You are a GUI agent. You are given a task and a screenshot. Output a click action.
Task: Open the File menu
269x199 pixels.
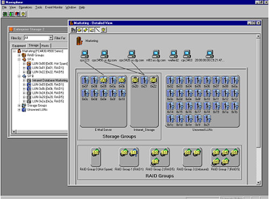[x=4, y=8]
